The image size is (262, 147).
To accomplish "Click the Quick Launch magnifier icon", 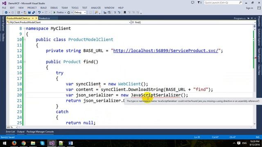I will (240, 2).
